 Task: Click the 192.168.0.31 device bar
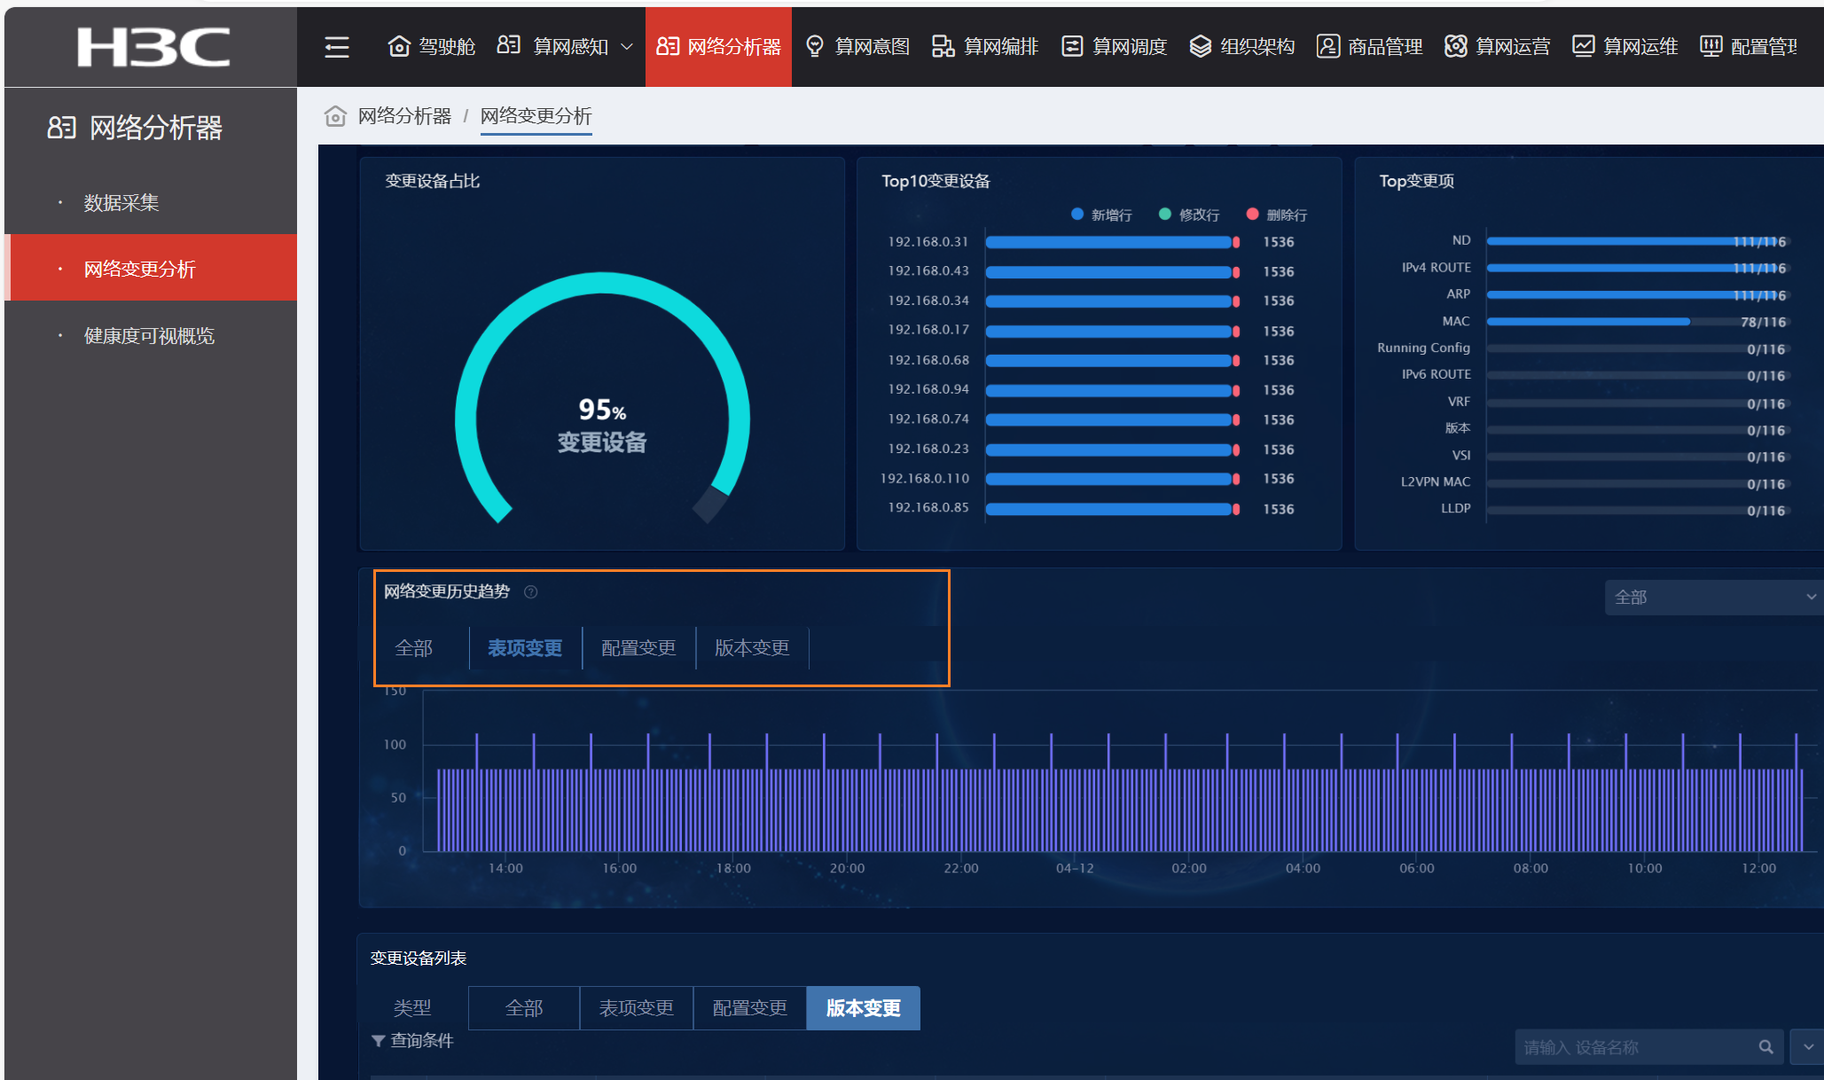[x=1113, y=242]
